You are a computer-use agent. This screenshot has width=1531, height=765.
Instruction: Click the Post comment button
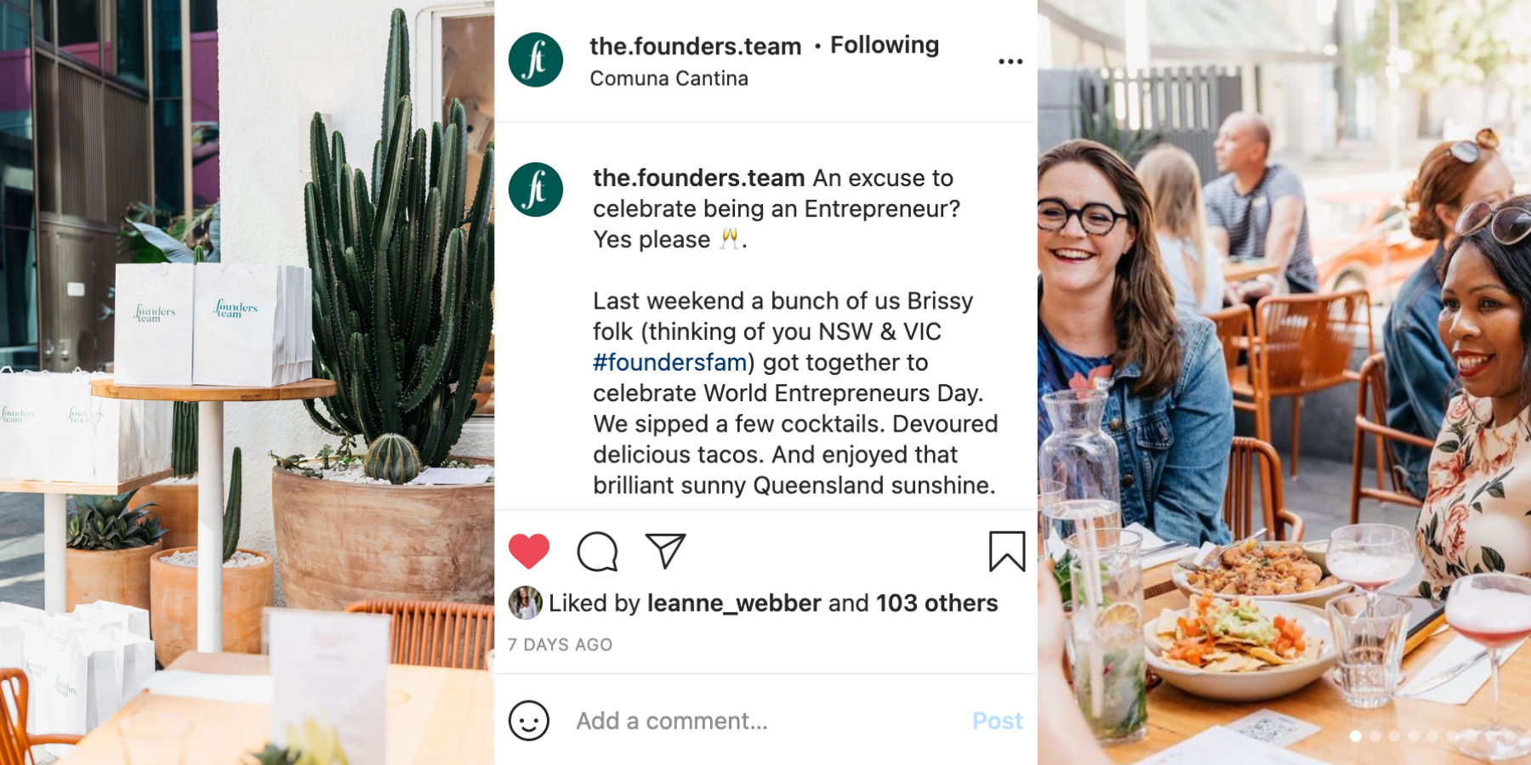coord(997,721)
